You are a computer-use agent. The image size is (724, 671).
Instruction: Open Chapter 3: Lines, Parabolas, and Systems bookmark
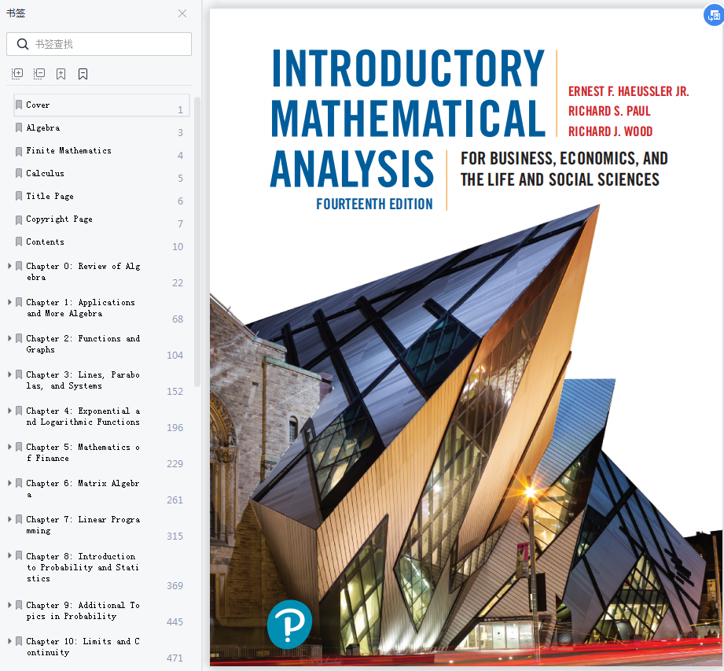click(x=83, y=380)
